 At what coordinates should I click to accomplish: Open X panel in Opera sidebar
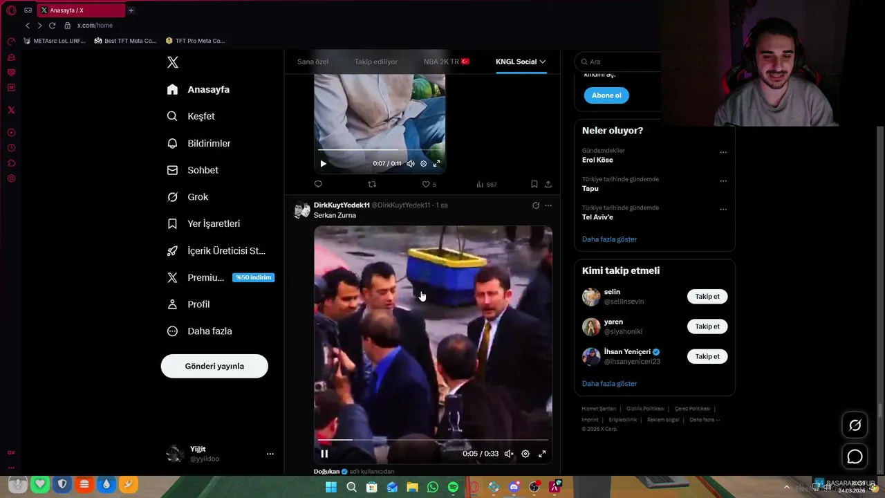point(11,110)
